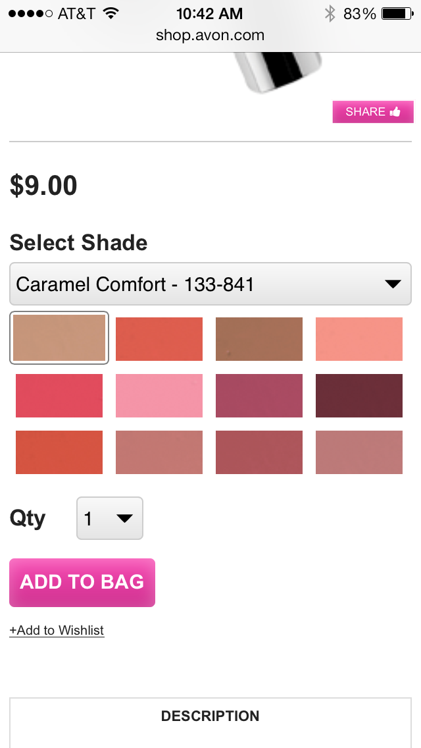This screenshot has width=421, height=748.
Task: Tap the battery icon in status bar
Action: pos(397,13)
